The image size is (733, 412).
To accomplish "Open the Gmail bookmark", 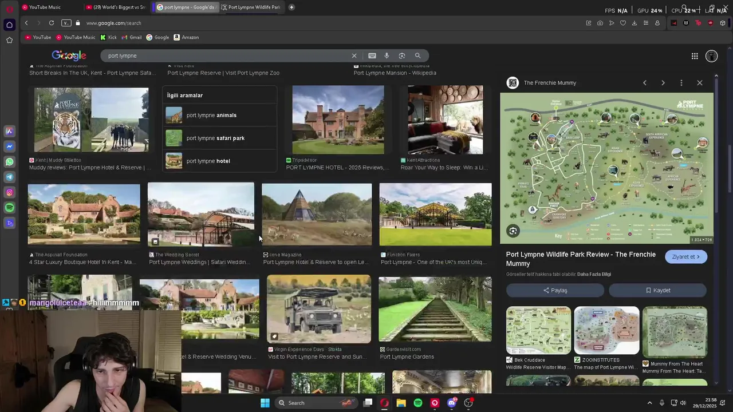I will [131, 37].
